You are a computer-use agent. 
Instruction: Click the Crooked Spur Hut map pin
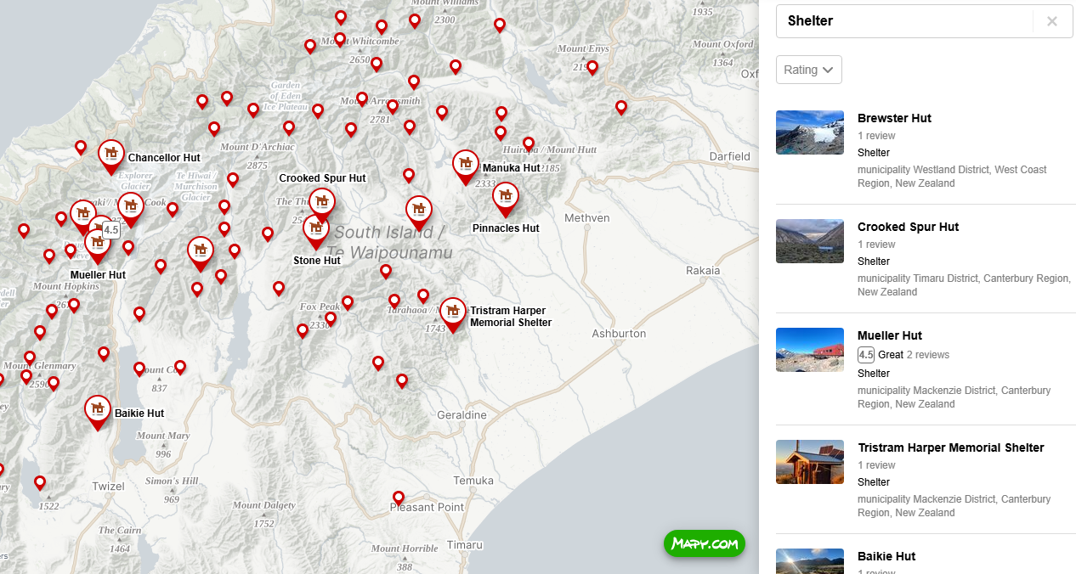tap(321, 202)
